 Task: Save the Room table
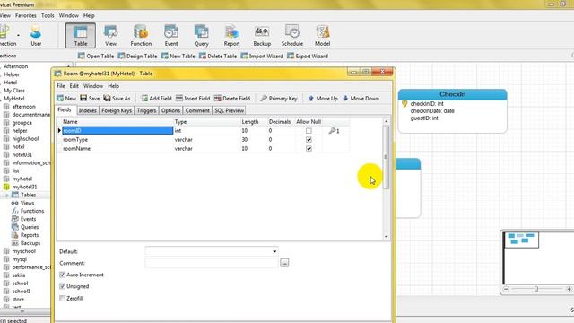(90, 98)
